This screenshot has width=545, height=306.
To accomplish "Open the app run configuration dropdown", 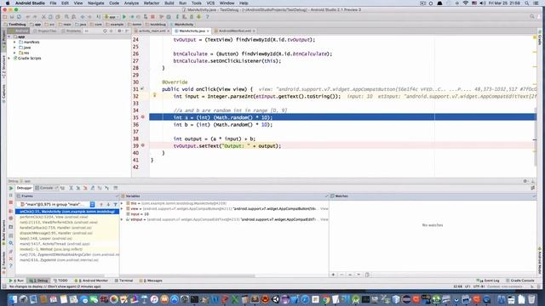I will click(x=112, y=17).
